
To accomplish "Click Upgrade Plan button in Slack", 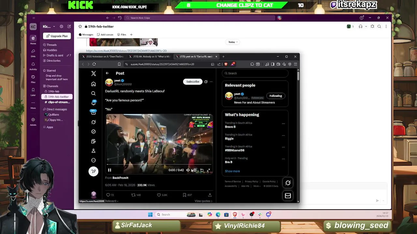I will [57, 36].
